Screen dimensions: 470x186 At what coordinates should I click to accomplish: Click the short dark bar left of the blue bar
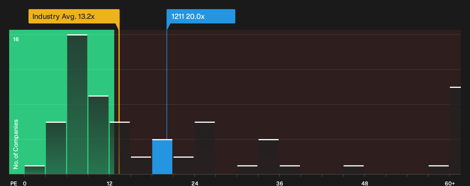[141, 165]
